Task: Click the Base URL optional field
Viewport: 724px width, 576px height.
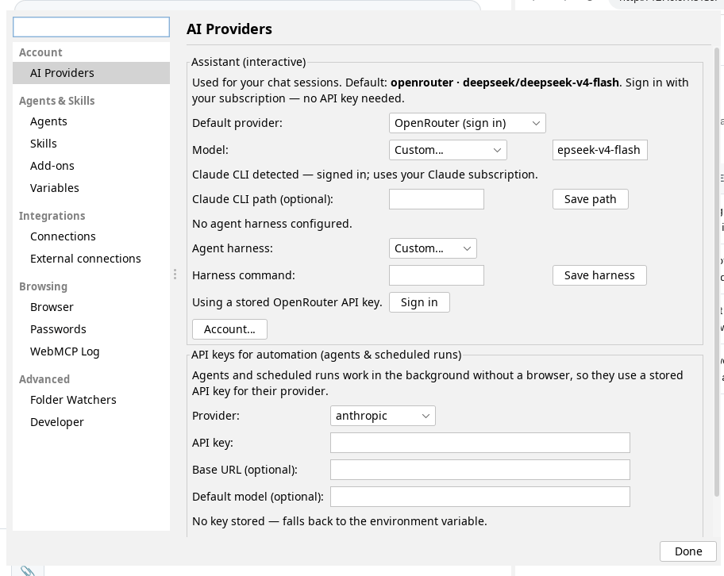Action: tap(480, 470)
